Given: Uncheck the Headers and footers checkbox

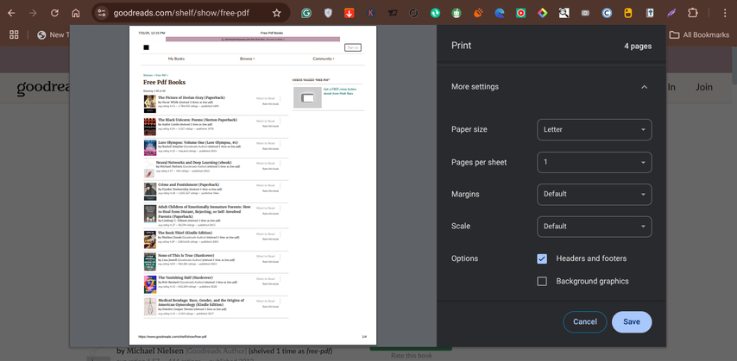Looking at the screenshot, I should coord(542,258).
